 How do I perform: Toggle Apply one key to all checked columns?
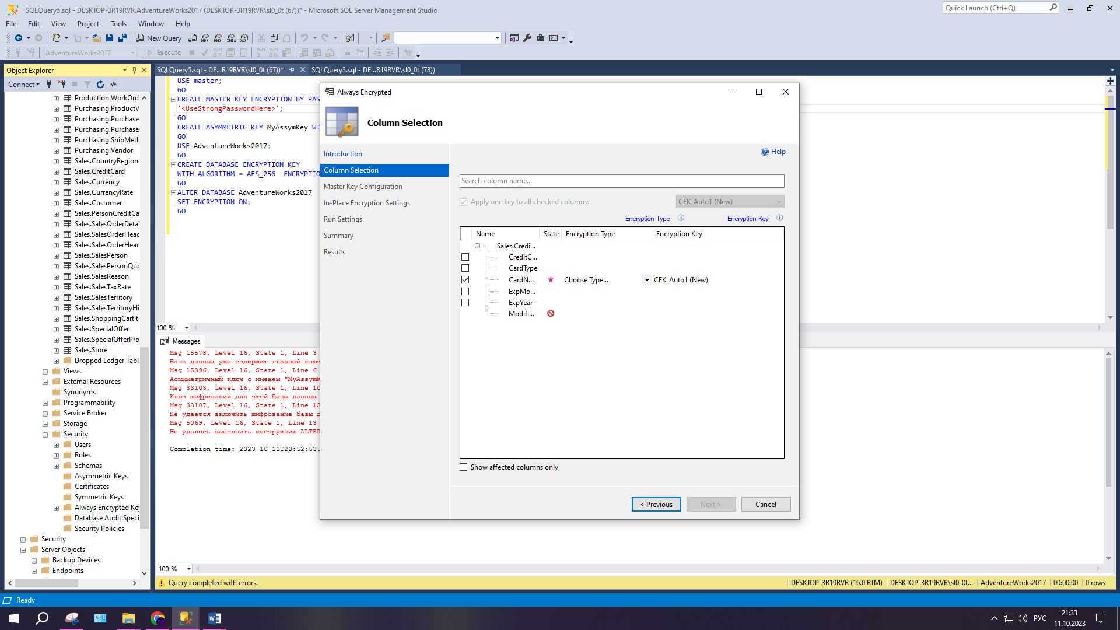pyautogui.click(x=463, y=202)
